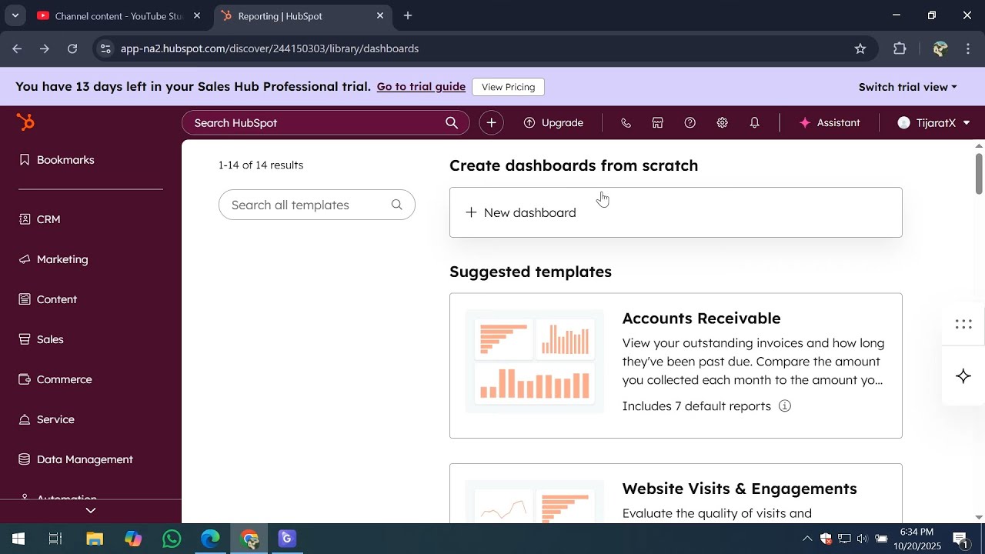Open a new browser tab
Screen dimensions: 985x554
click(x=408, y=15)
